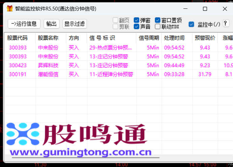Uncheck the 弹窗 popup checkbox
The width and height of the screenshot is (233, 167).
137,20
